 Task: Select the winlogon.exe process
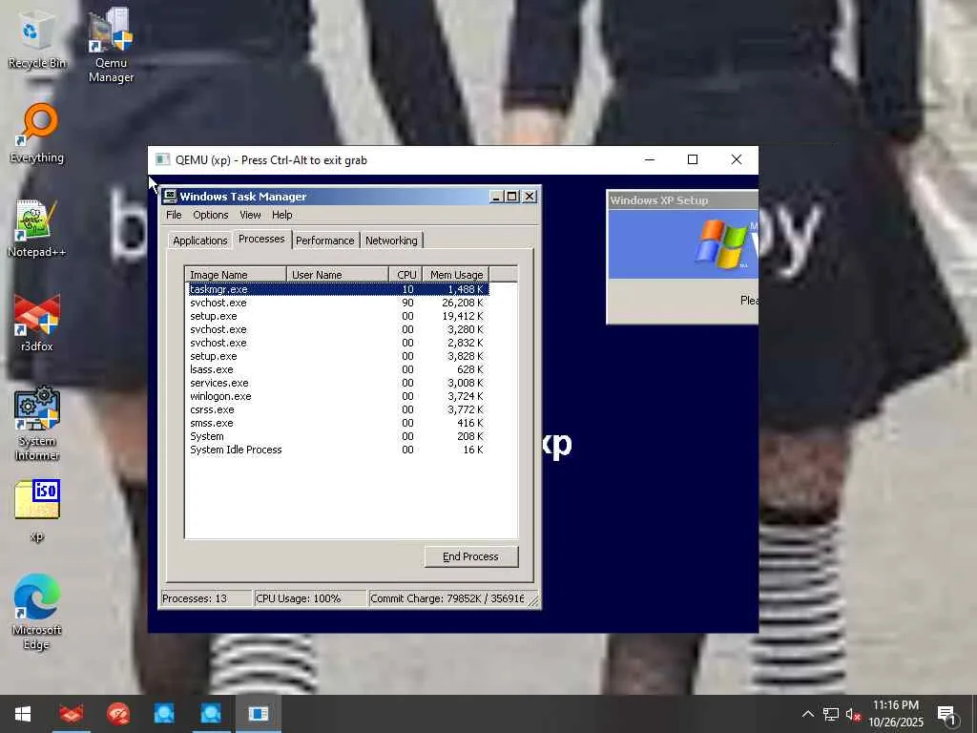(x=339, y=396)
